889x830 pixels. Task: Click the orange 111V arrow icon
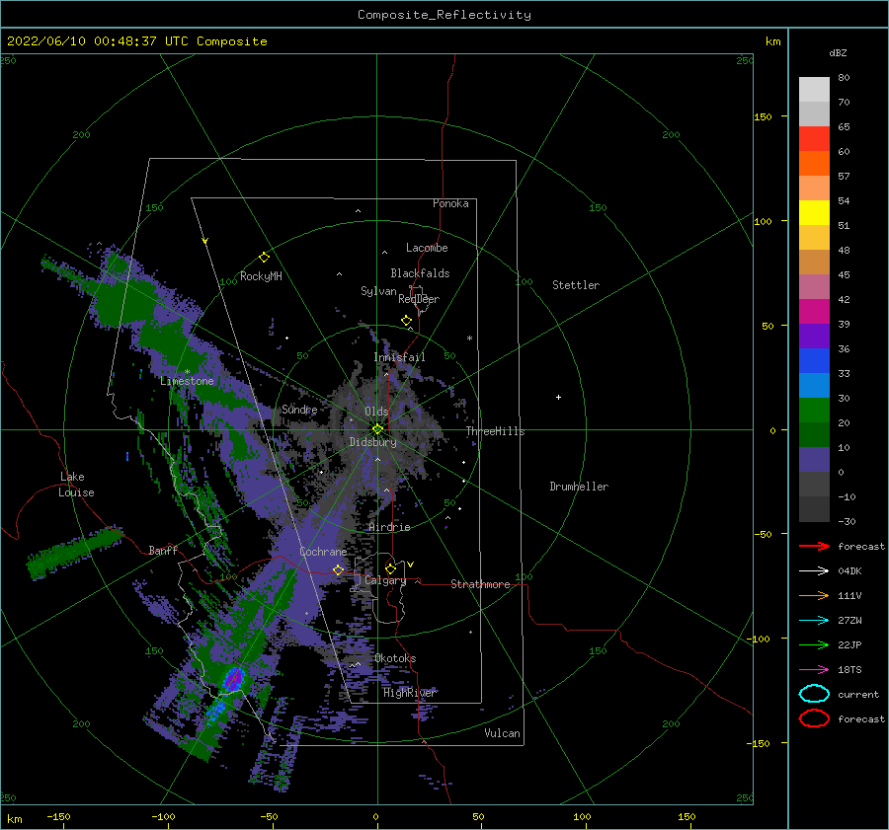point(814,595)
